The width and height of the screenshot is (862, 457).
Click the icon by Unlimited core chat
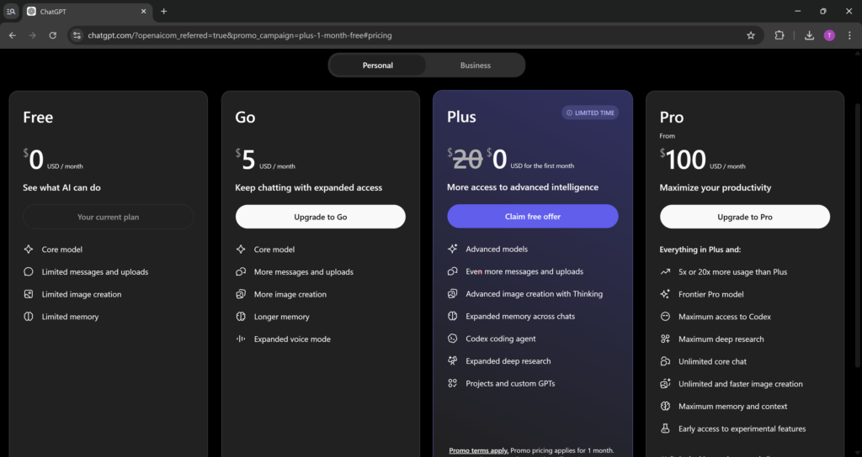665,361
